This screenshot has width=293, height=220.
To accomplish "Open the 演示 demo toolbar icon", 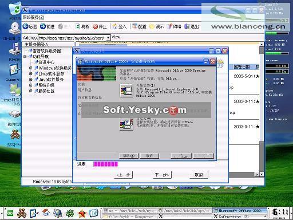I will pyautogui.click(x=152, y=26).
